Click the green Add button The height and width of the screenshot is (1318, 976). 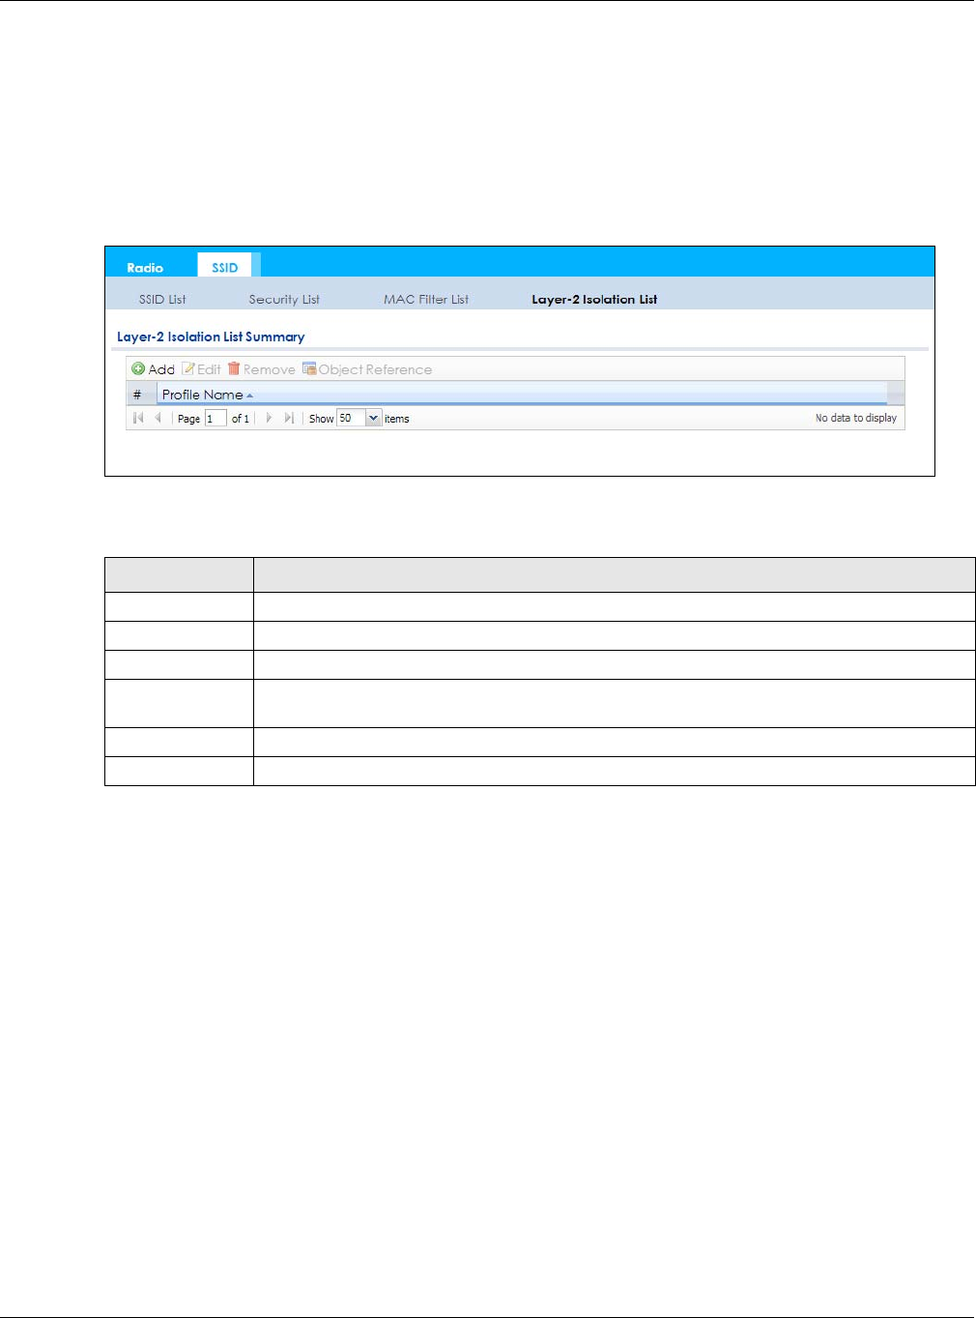tap(154, 369)
